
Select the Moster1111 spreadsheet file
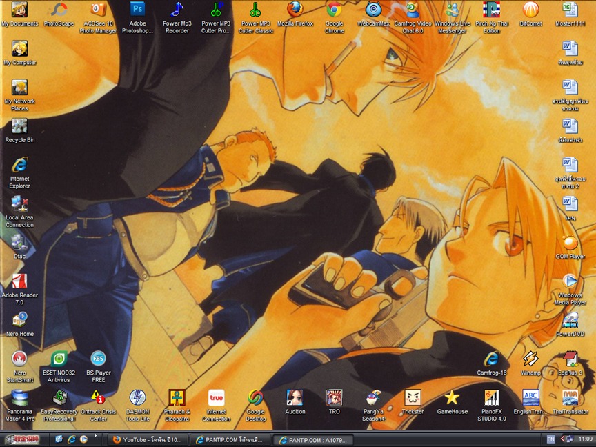tap(570, 14)
